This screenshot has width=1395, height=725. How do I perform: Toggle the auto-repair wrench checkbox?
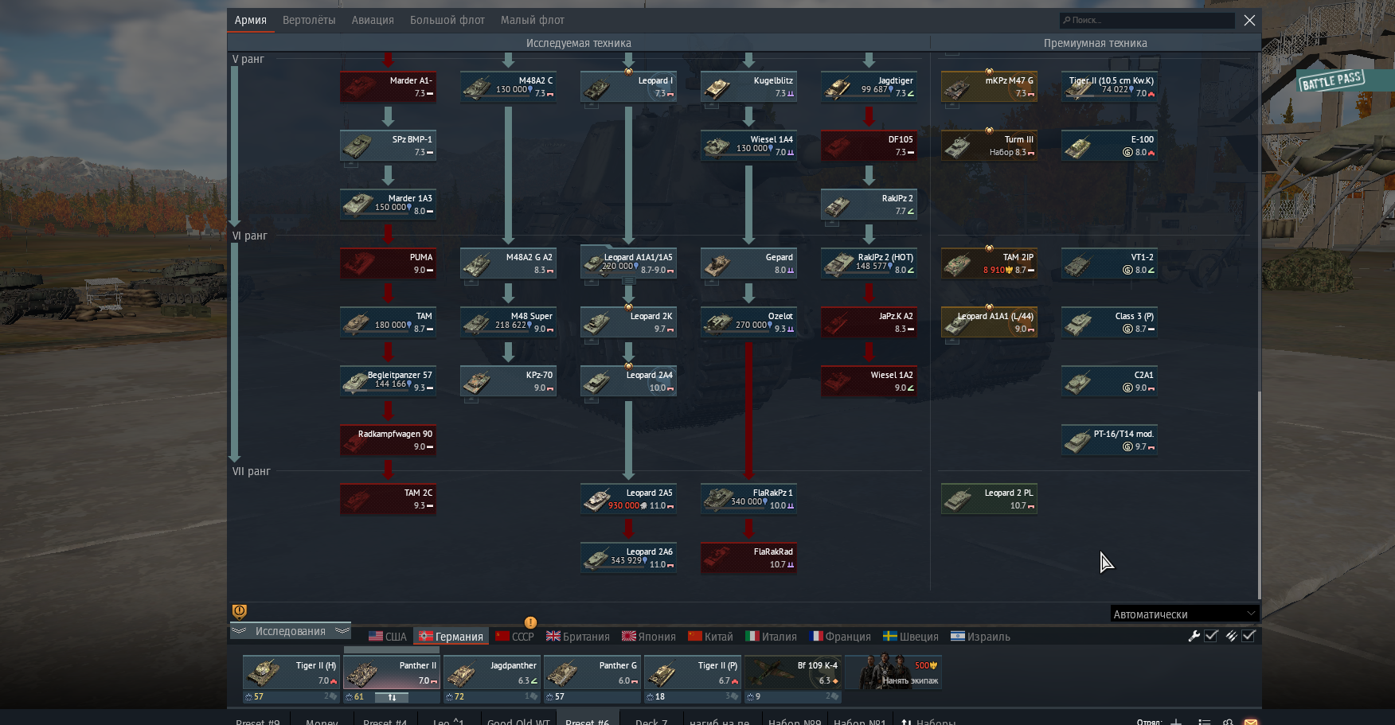coord(1211,636)
